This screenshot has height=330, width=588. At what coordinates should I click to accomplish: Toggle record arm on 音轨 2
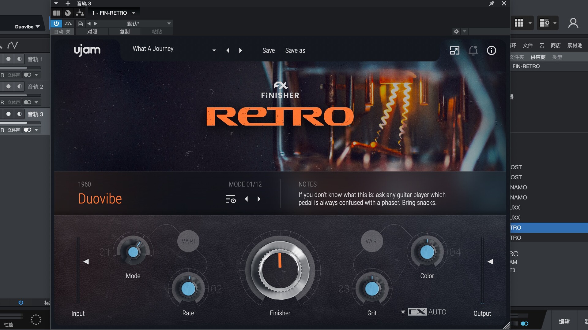(8, 86)
